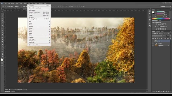Select the Dodge tool
Image resolution: width=172 pixels, height=96 pixels.
click(2, 42)
